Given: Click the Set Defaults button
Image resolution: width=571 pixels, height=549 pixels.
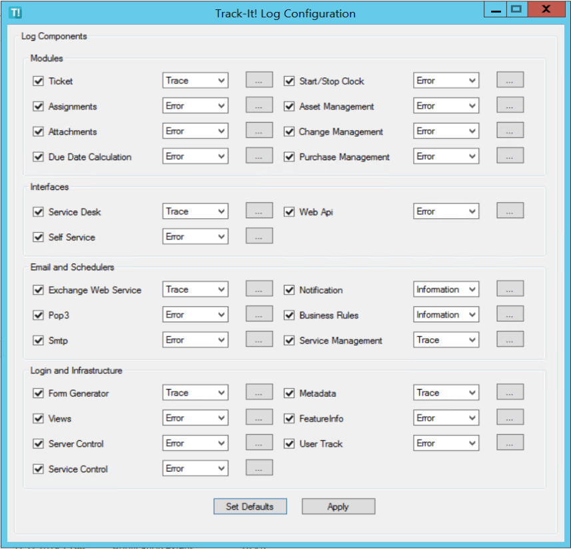Looking at the screenshot, I should click(250, 506).
